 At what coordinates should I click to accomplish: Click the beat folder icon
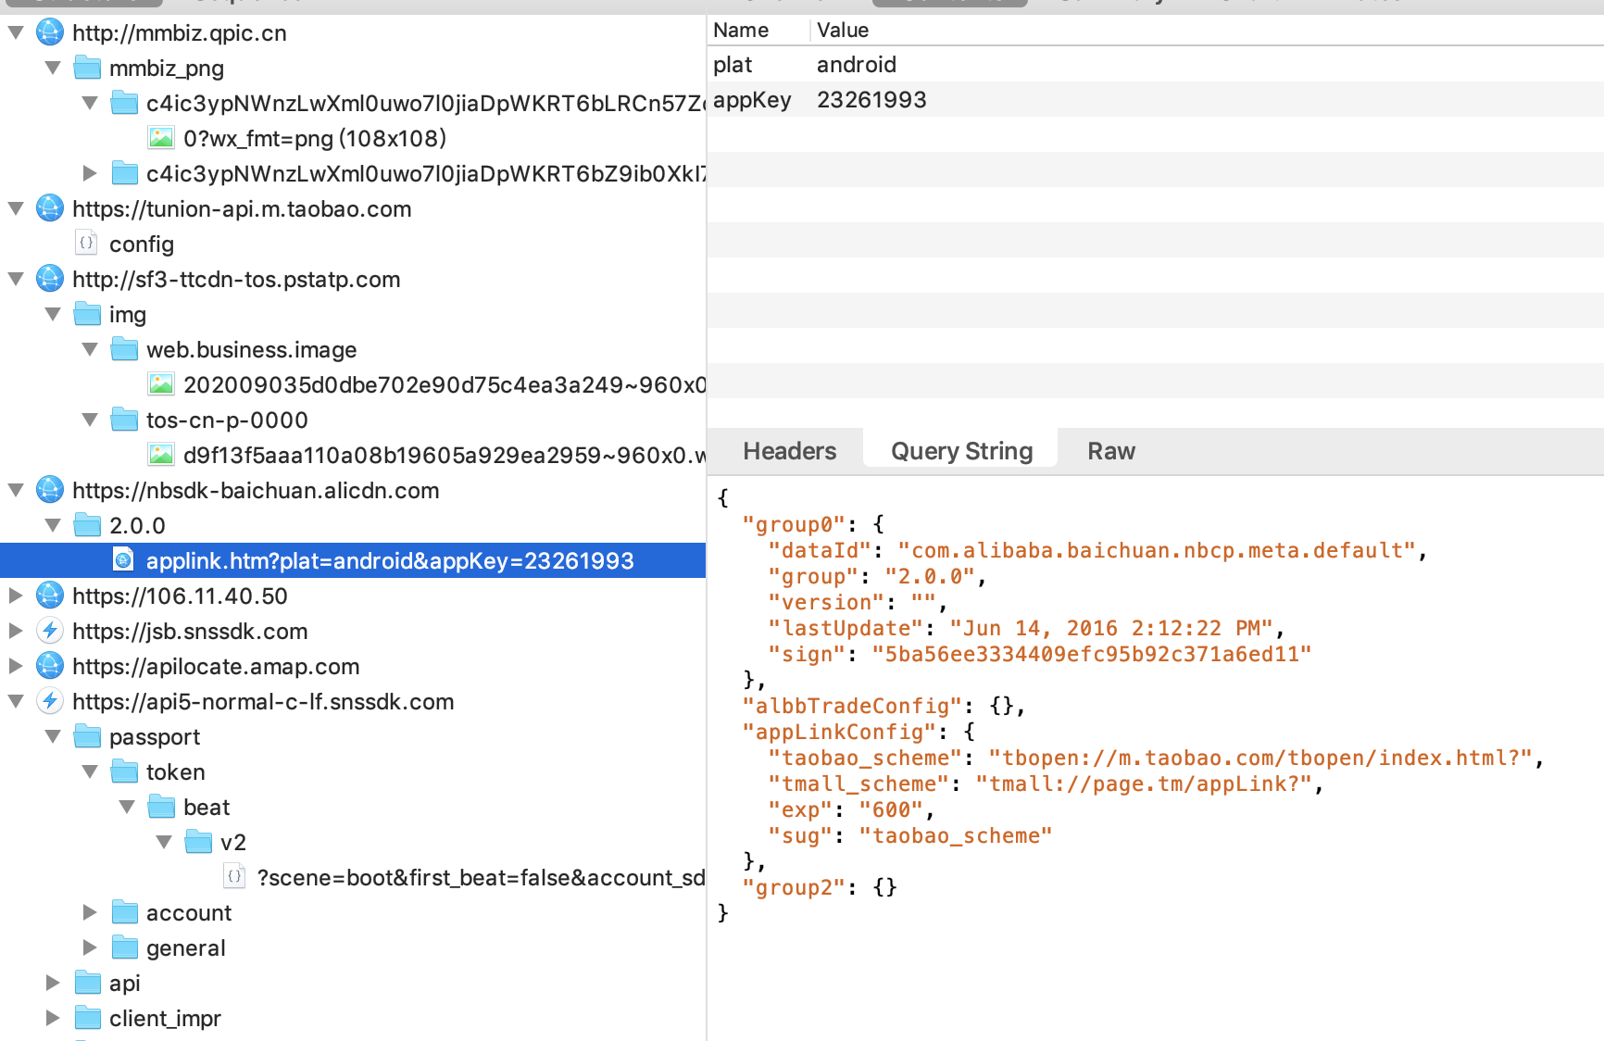click(x=161, y=807)
